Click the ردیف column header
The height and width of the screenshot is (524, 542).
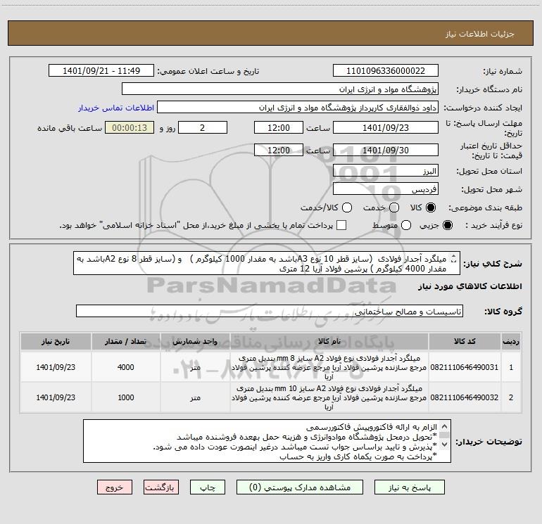[511, 342]
